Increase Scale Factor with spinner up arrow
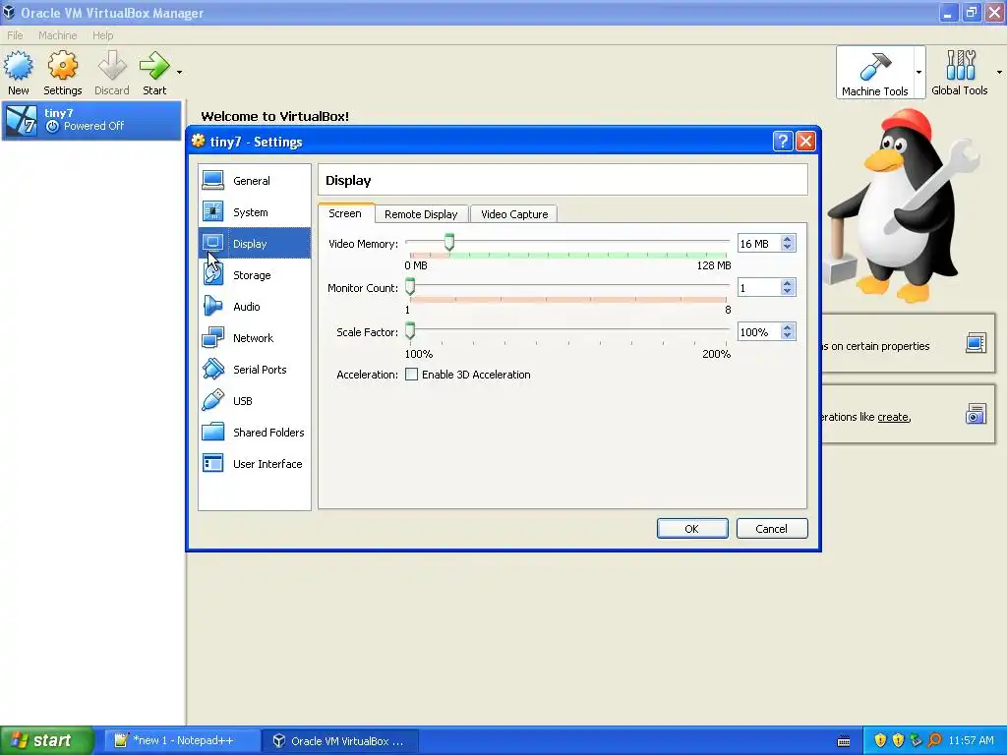Image resolution: width=1007 pixels, height=755 pixels. coord(788,327)
